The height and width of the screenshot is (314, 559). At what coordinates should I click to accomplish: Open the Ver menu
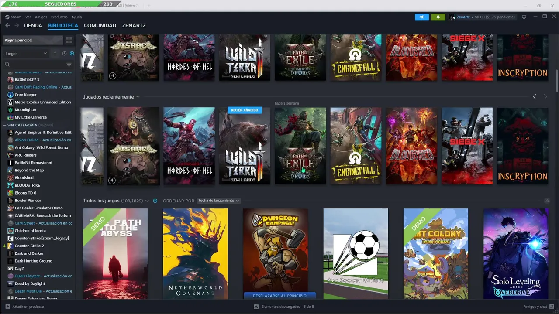28,17
